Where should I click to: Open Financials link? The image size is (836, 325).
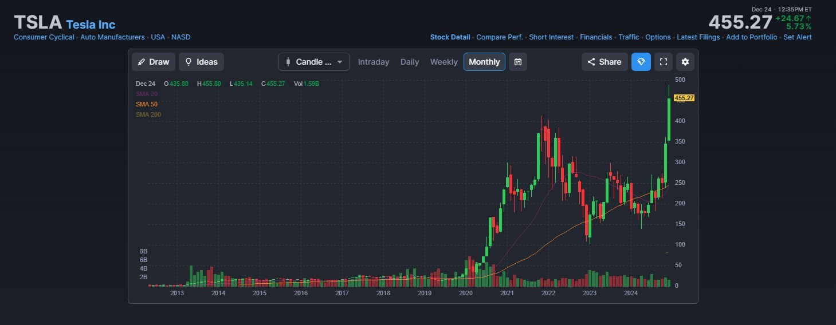coord(596,37)
